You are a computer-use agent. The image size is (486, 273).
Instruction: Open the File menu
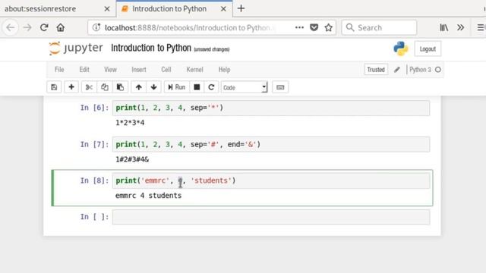[59, 70]
